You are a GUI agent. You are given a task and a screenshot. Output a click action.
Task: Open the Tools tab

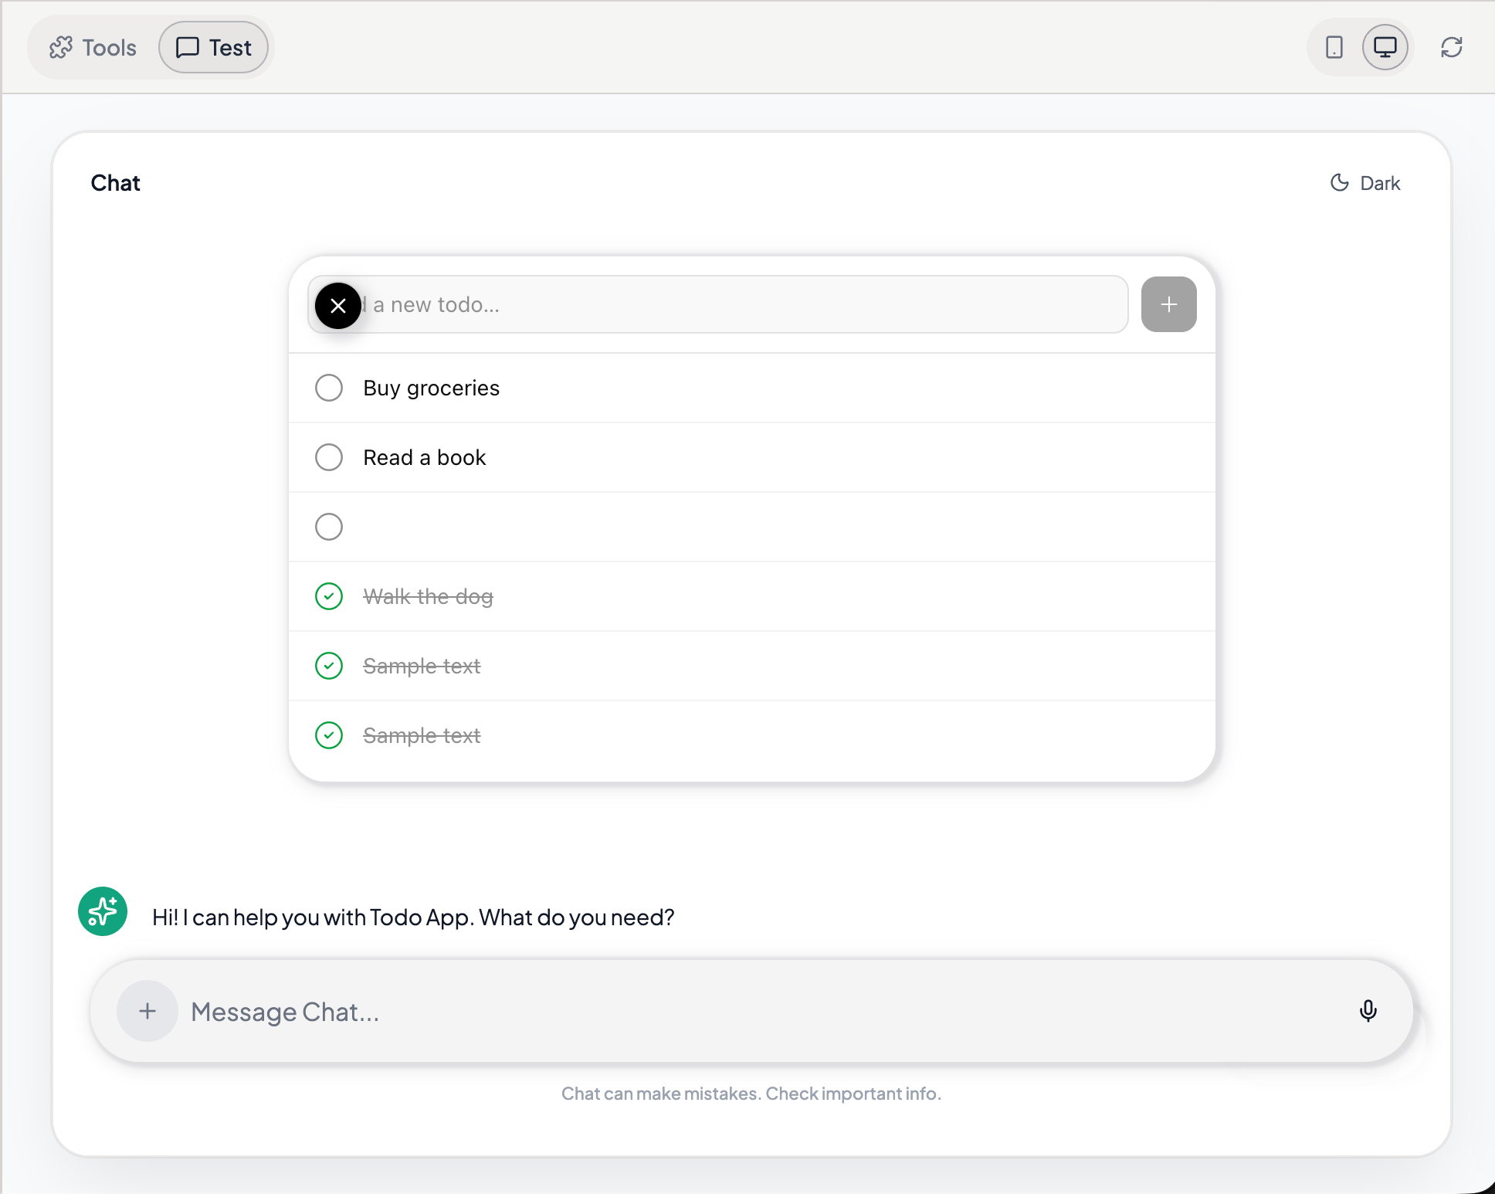[93, 48]
